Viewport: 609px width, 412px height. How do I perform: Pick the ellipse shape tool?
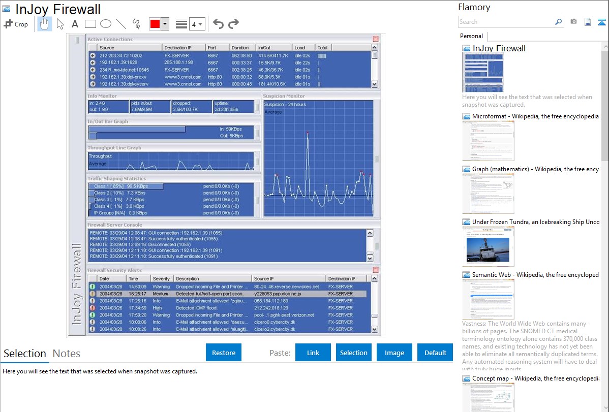tap(105, 24)
